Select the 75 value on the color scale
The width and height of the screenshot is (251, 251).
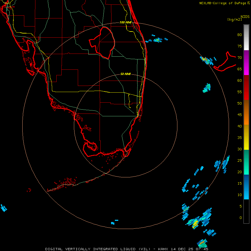pos(240,46)
